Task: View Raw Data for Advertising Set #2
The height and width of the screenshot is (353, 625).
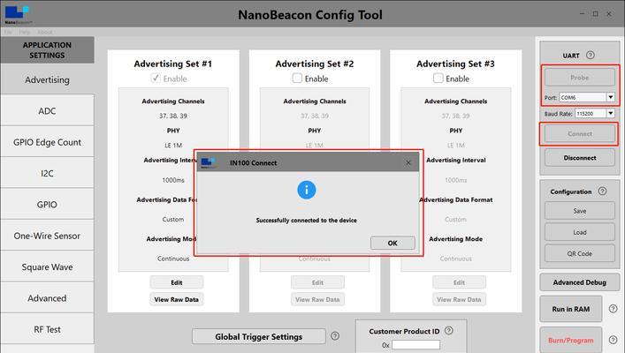Action: (317, 299)
